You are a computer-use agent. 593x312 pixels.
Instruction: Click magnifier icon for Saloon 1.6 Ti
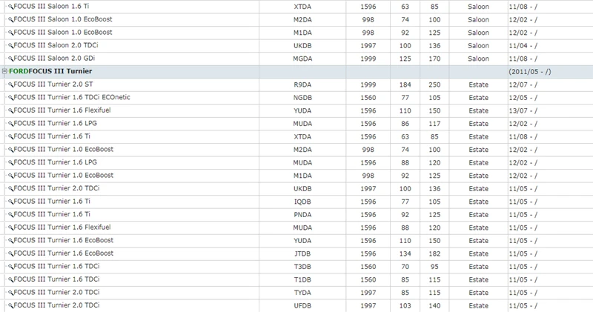pyautogui.click(x=10, y=7)
